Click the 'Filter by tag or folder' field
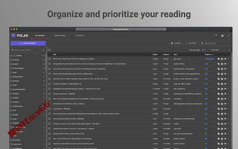This screenshot has height=149, width=238. [x=25, y=50]
